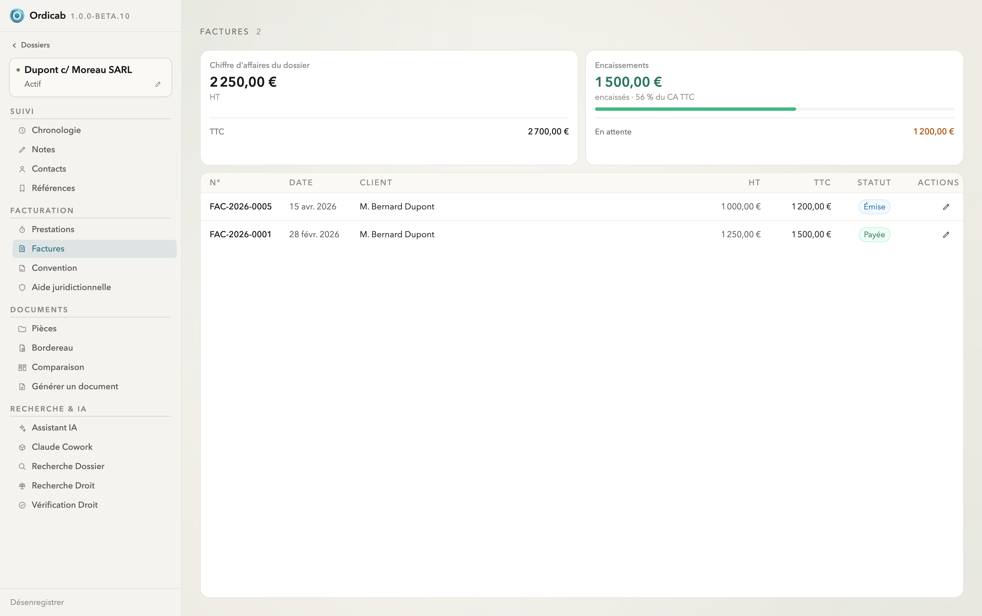Select Générer un document

pos(95,387)
